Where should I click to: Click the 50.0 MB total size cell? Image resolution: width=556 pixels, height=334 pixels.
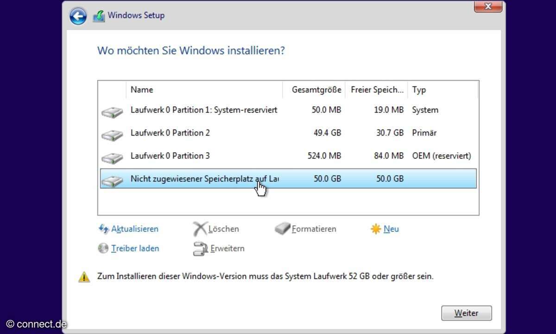coord(327,110)
